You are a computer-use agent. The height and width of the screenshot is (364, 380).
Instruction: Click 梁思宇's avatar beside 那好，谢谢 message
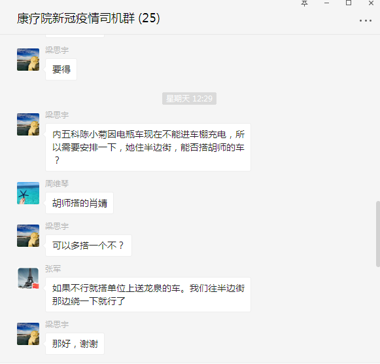(x=28, y=334)
